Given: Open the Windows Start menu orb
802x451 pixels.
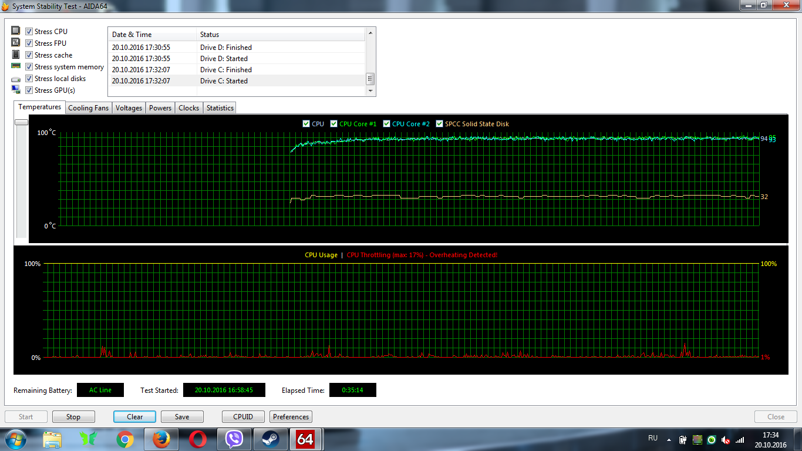Looking at the screenshot, I should pos(16,439).
